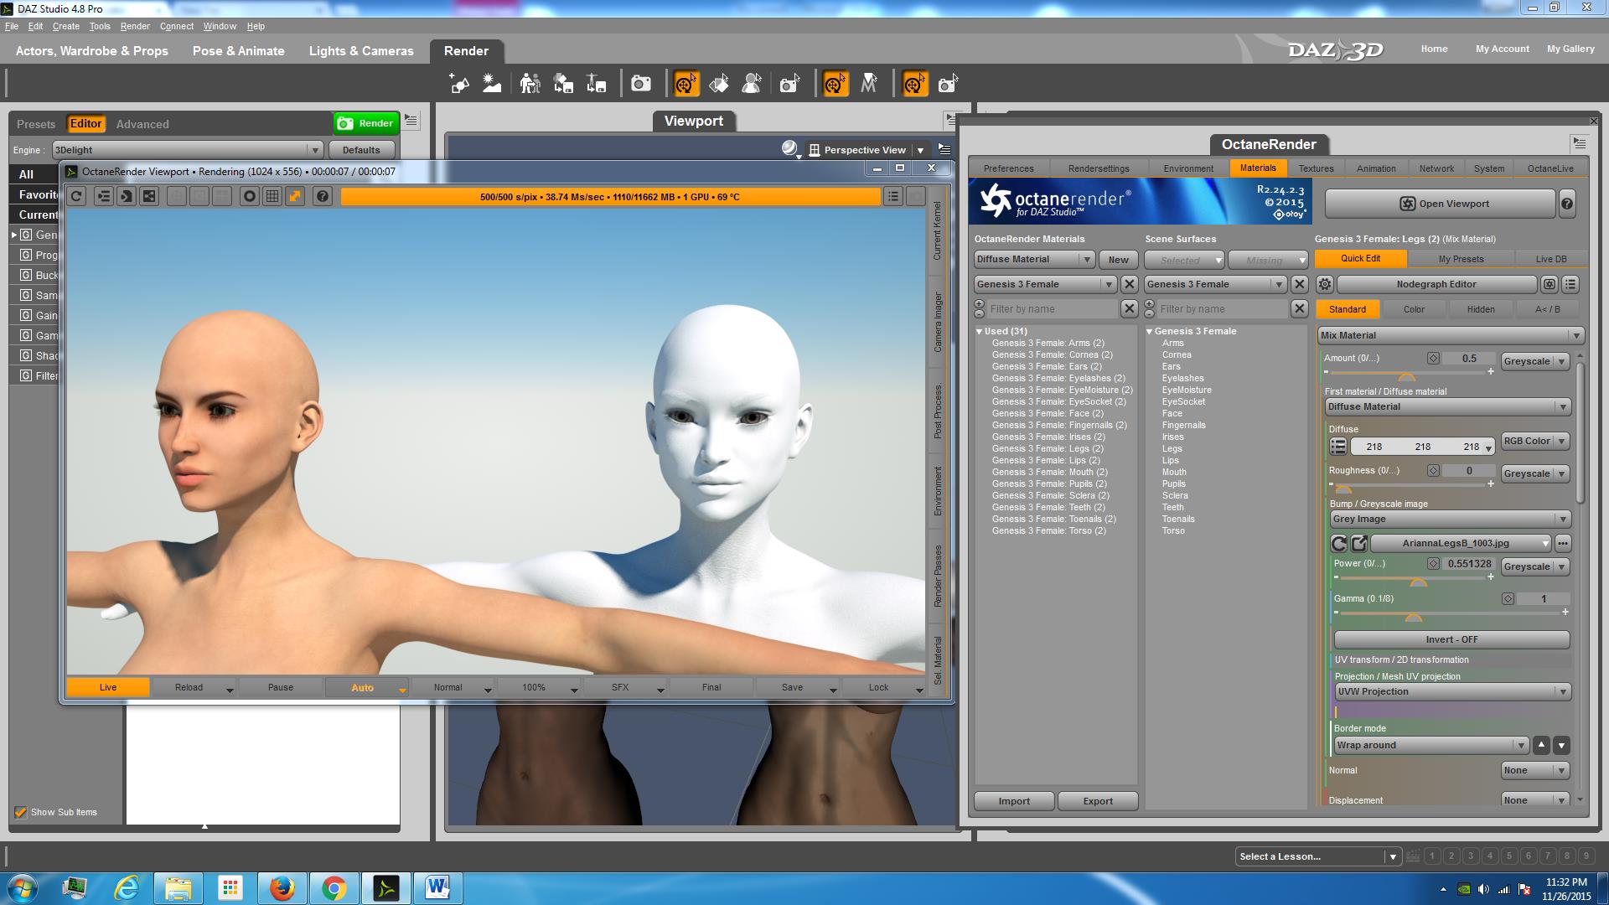Toggle Show Sub Items checkbox
Screen dimensions: 1609x905
click(21, 812)
